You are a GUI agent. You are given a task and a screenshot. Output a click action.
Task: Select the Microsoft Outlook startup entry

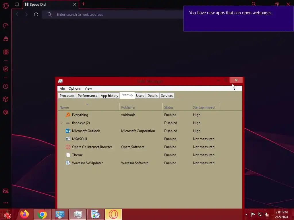click(x=150, y=131)
